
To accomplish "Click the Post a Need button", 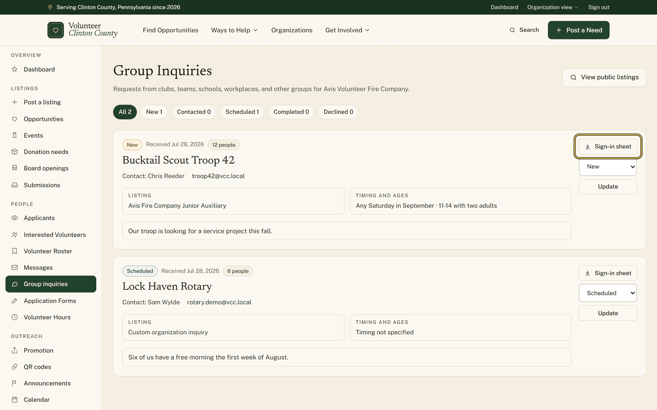I will tap(579, 30).
